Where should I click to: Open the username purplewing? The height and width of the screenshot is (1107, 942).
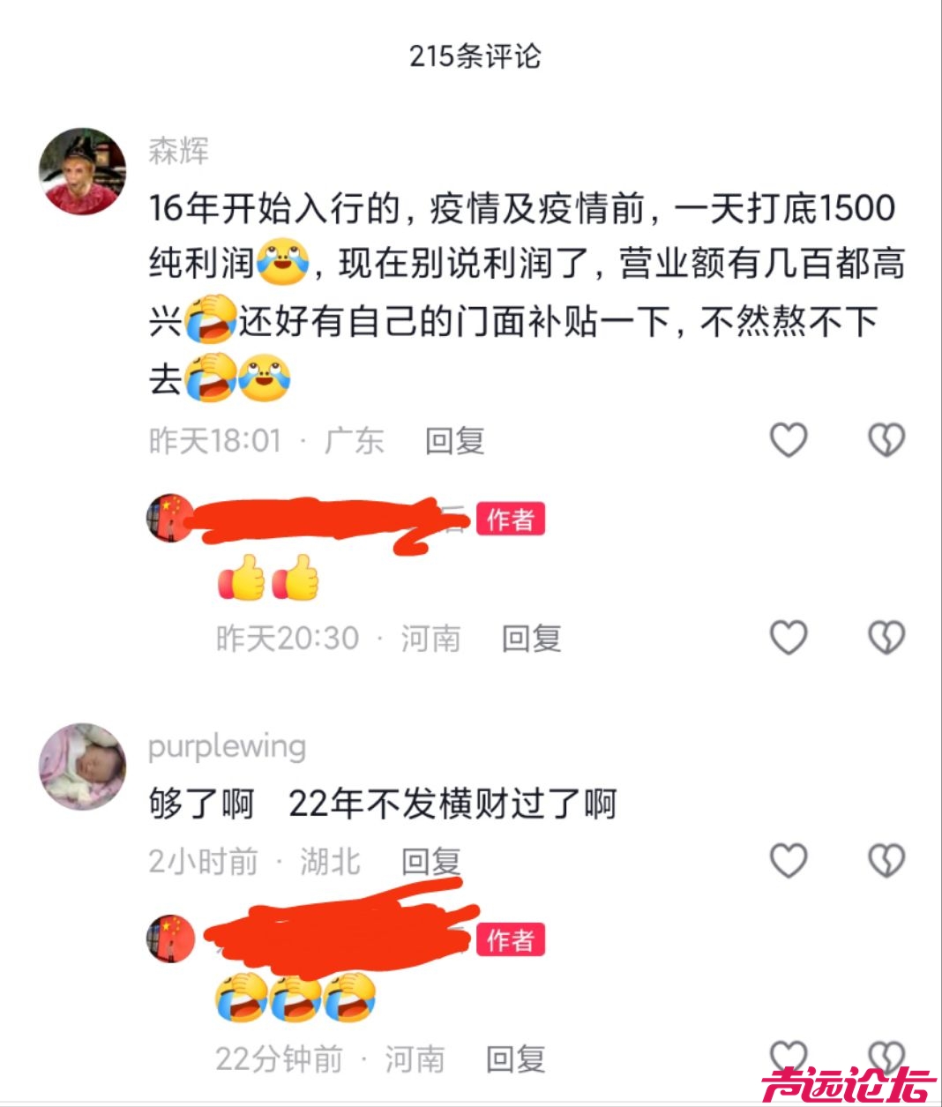point(228,746)
